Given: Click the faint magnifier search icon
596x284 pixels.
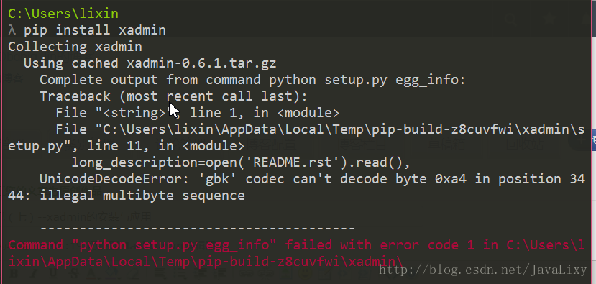Looking at the screenshot, I should pyautogui.click(x=510, y=19).
